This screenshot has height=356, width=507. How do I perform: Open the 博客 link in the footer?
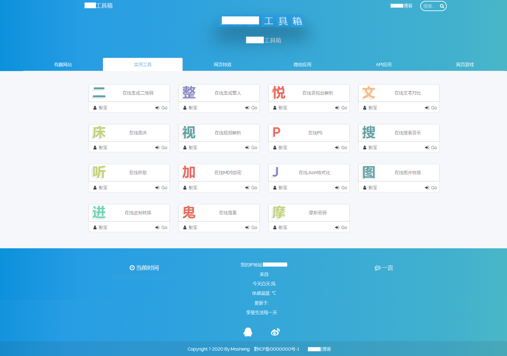pyautogui.click(x=320, y=349)
